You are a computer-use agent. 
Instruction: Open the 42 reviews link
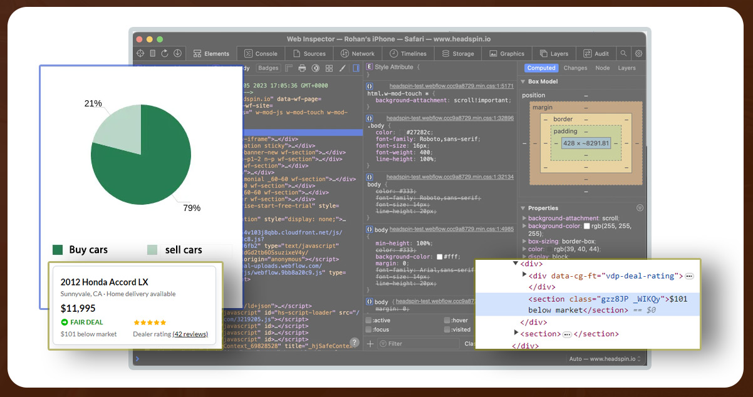190,334
